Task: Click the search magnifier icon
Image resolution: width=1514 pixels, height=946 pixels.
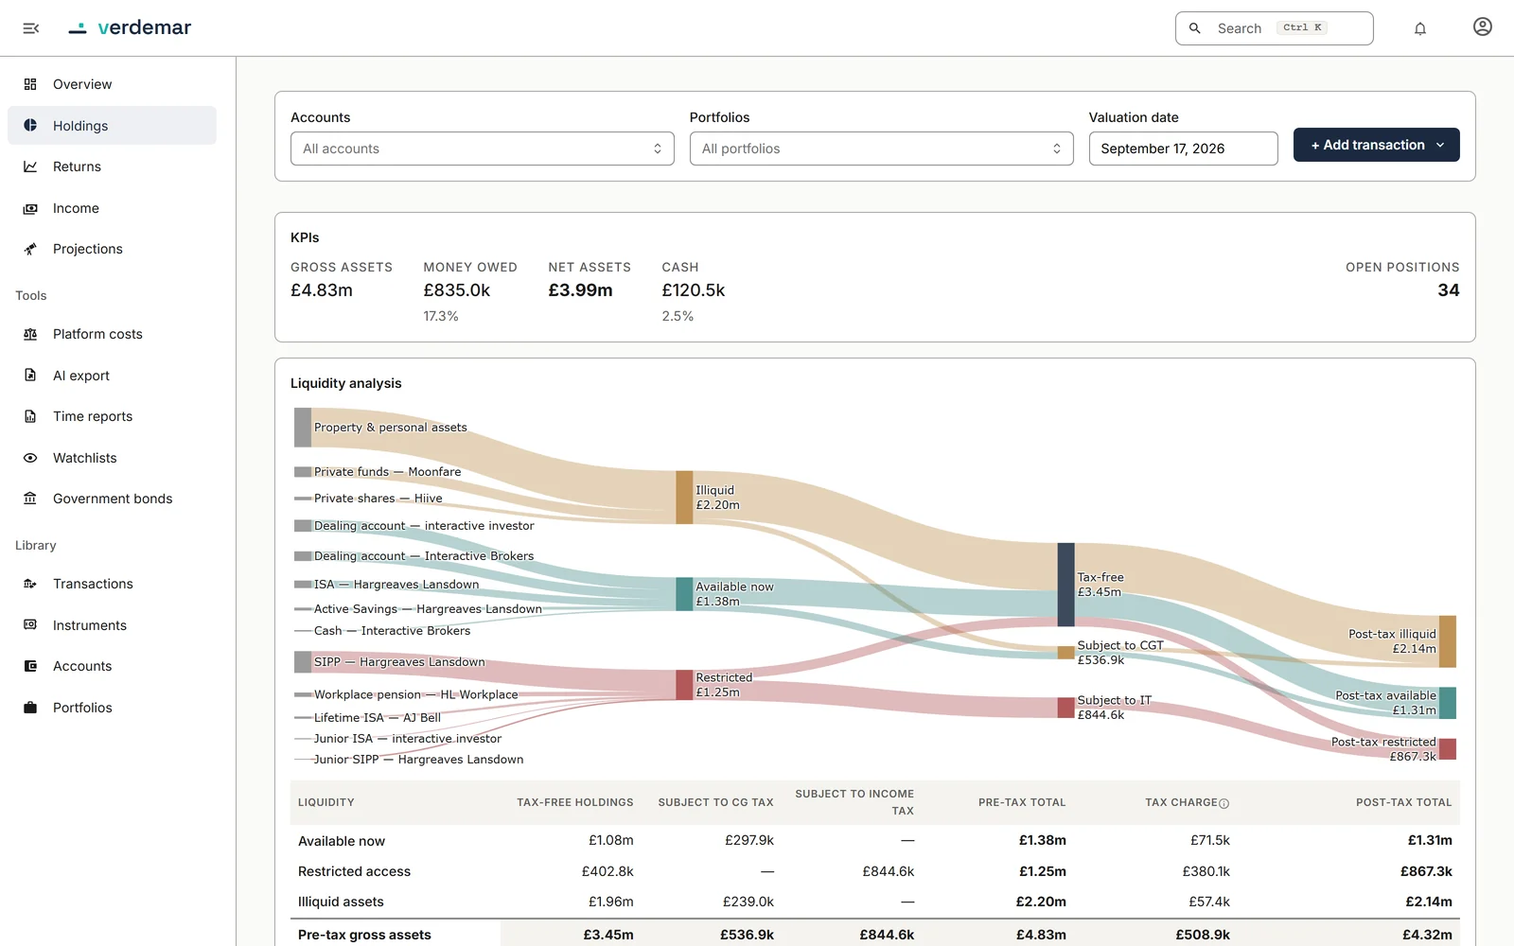Action: tap(1195, 28)
